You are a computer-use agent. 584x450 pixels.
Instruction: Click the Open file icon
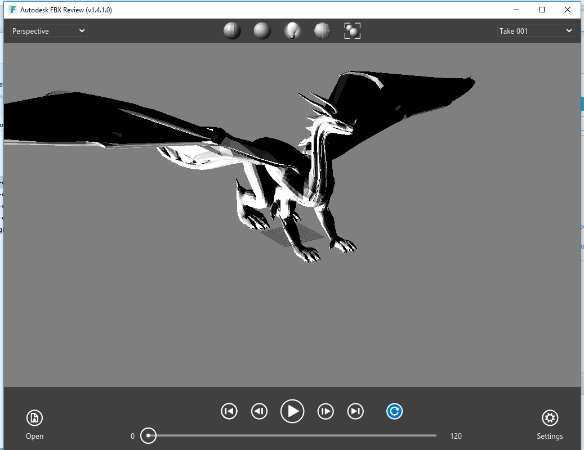pos(34,417)
